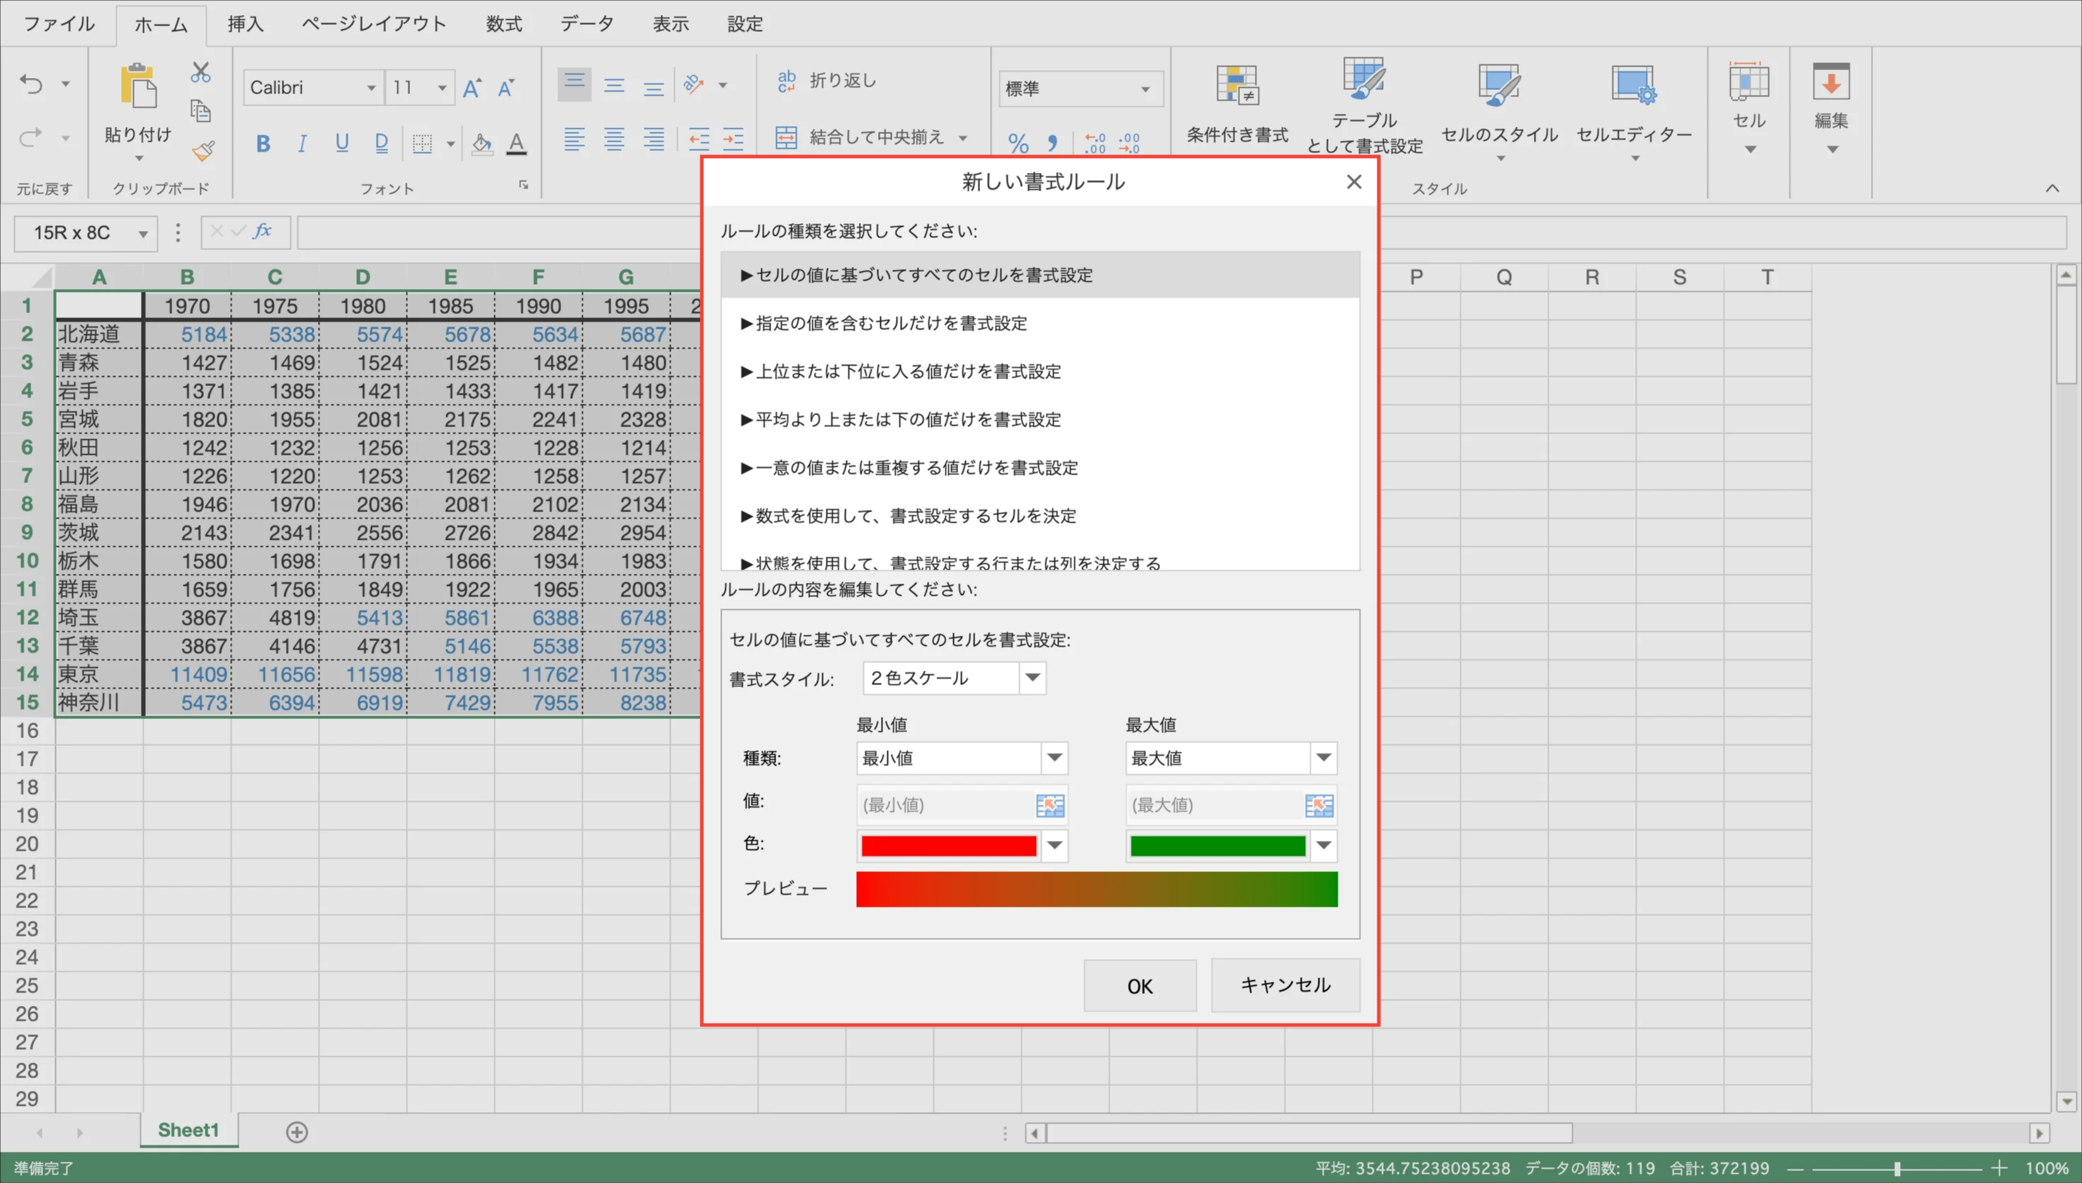Click the format painter brush icon
The height and width of the screenshot is (1183, 2082).
(203, 151)
